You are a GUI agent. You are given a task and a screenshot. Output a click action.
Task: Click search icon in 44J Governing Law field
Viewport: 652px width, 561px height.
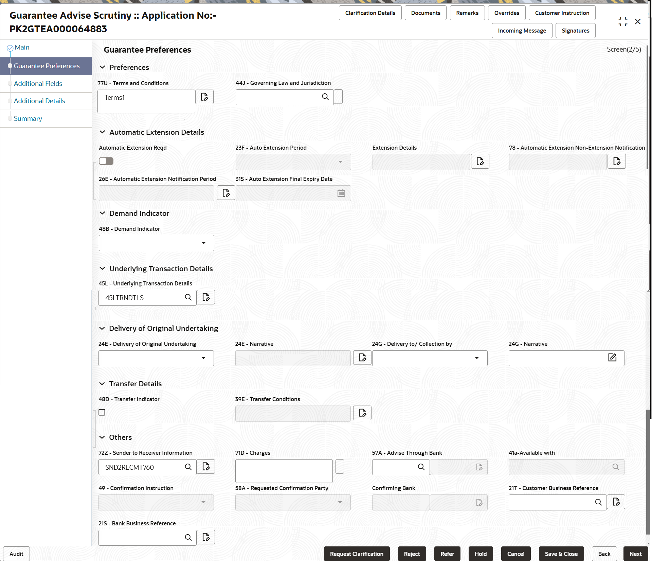pos(325,97)
